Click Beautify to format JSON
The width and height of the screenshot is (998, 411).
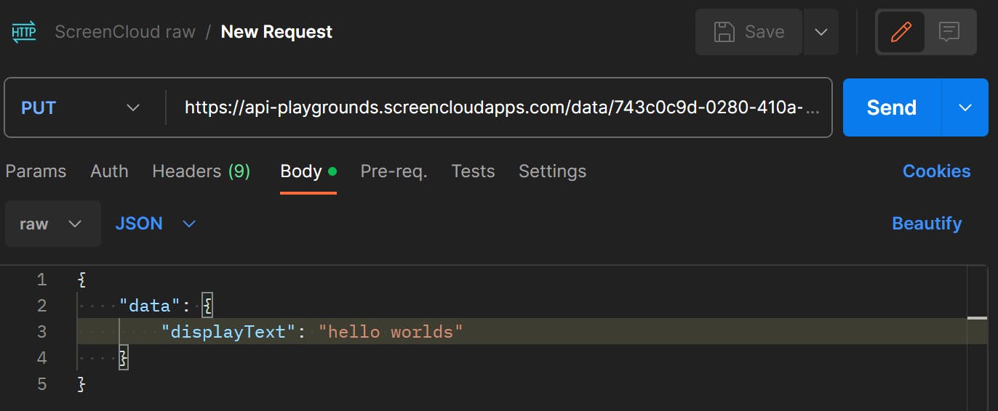click(927, 224)
